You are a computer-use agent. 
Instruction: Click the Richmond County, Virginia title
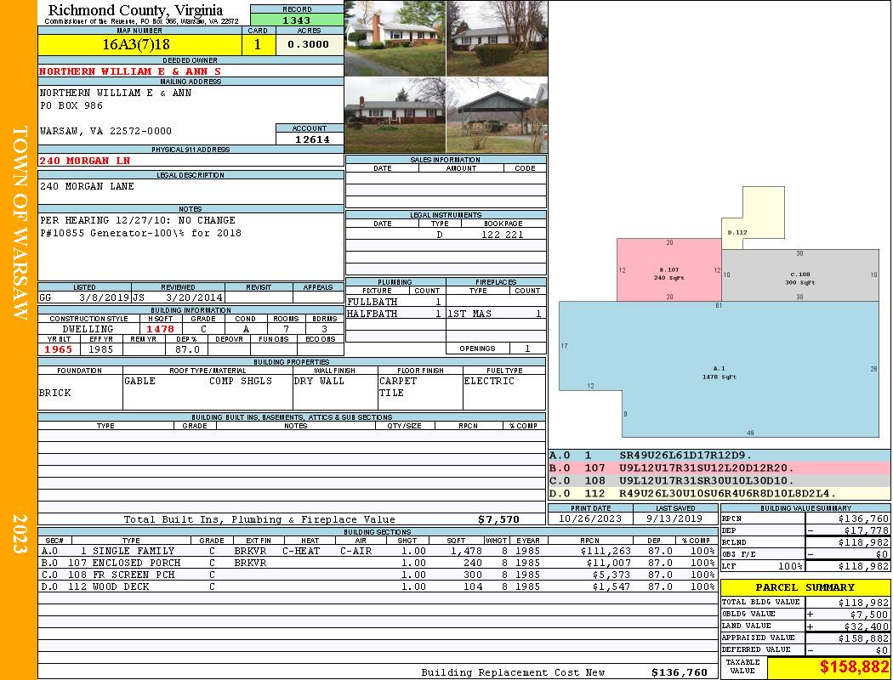click(135, 9)
